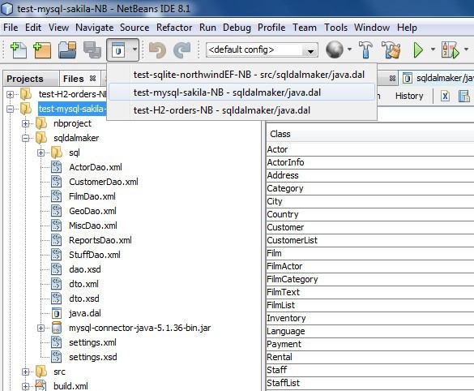Select the Inventory class row

click(x=370, y=318)
